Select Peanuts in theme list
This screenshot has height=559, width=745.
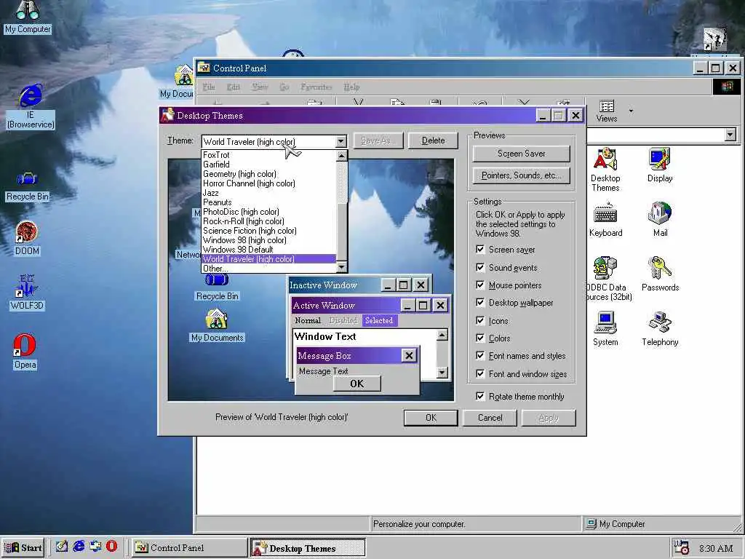tap(269, 202)
